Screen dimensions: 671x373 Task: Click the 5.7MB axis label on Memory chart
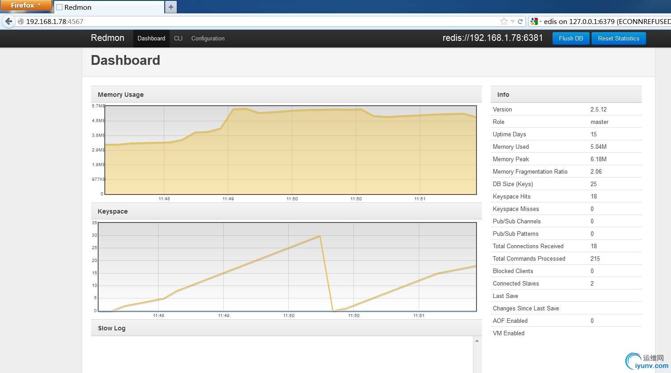coord(99,106)
